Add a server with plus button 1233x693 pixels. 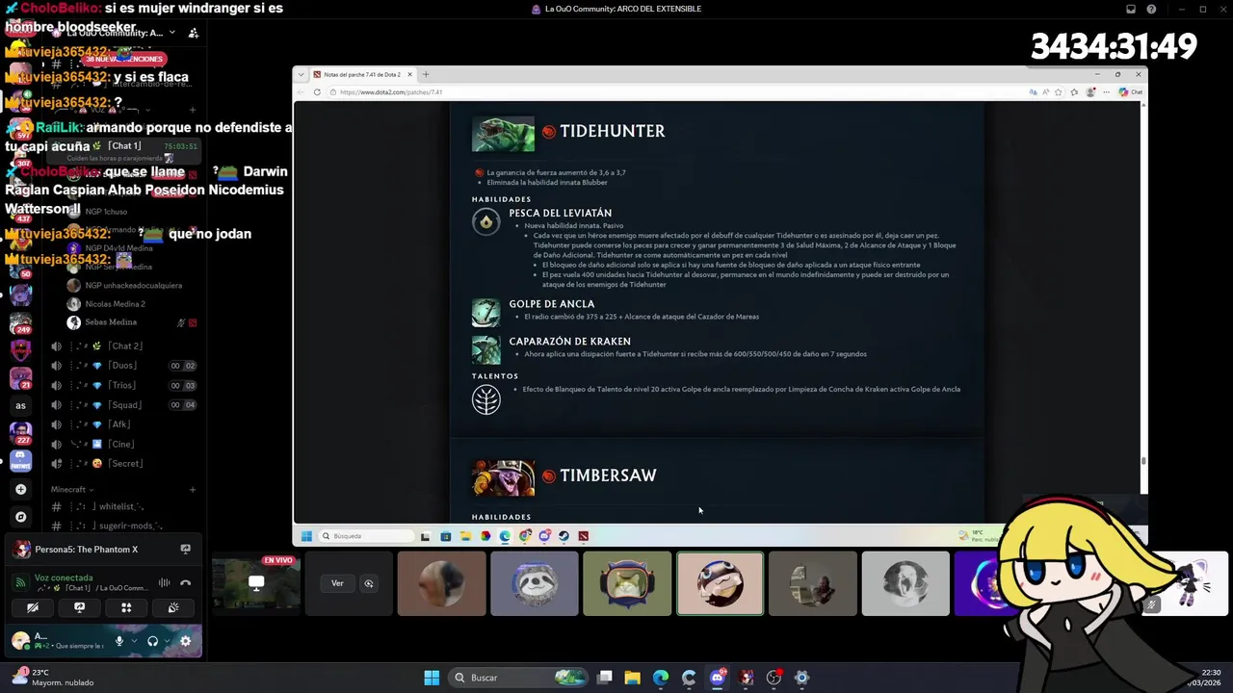pos(20,489)
